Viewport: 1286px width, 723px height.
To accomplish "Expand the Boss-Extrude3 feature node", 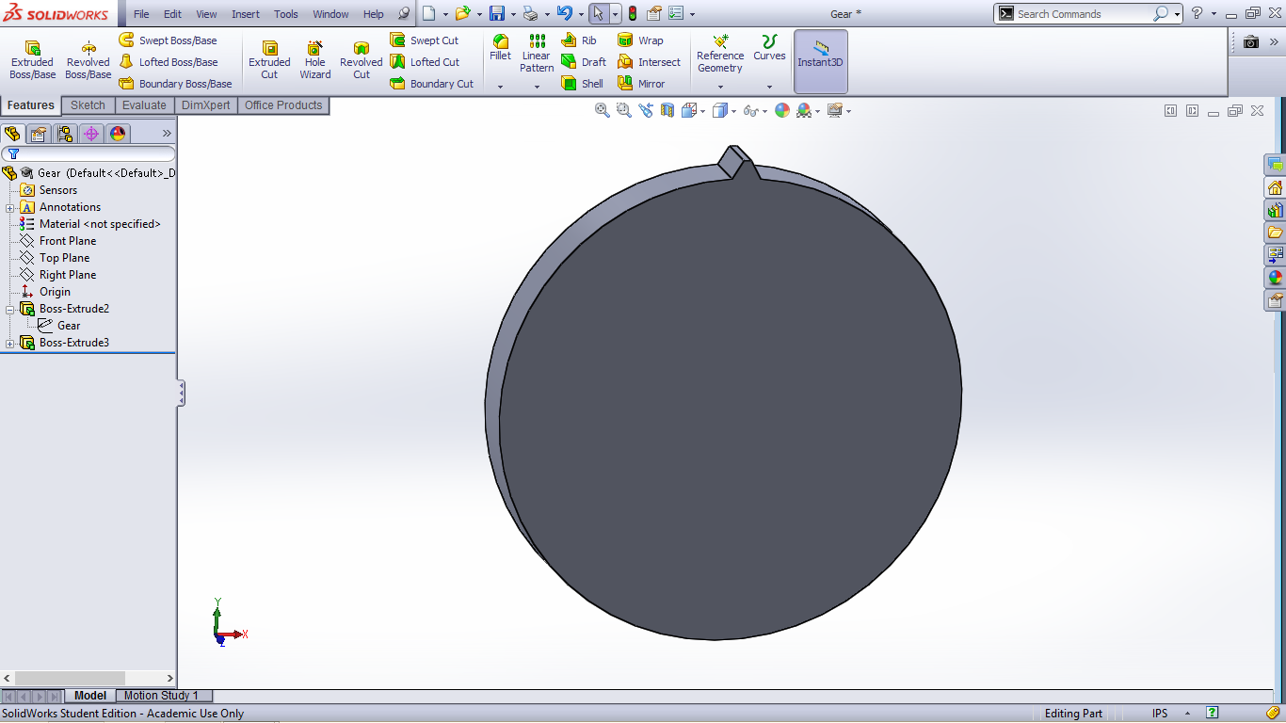I will tap(10, 343).
